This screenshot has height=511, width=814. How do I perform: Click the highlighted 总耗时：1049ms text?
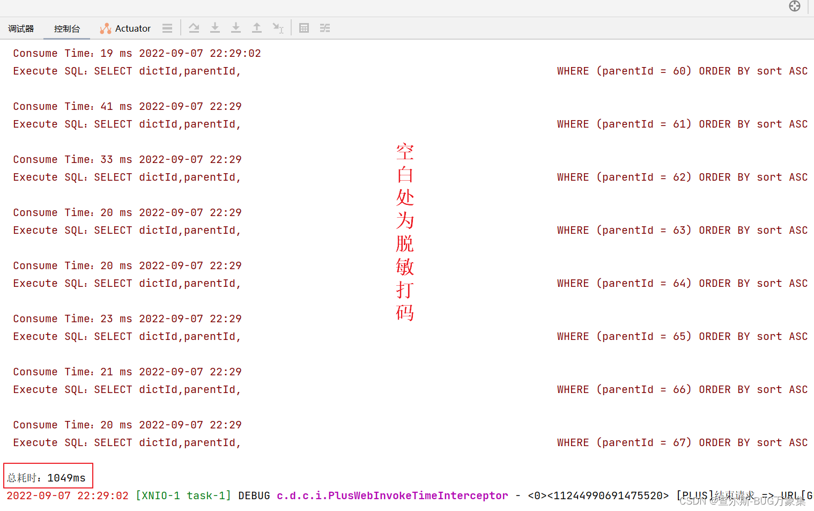tap(48, 477)
